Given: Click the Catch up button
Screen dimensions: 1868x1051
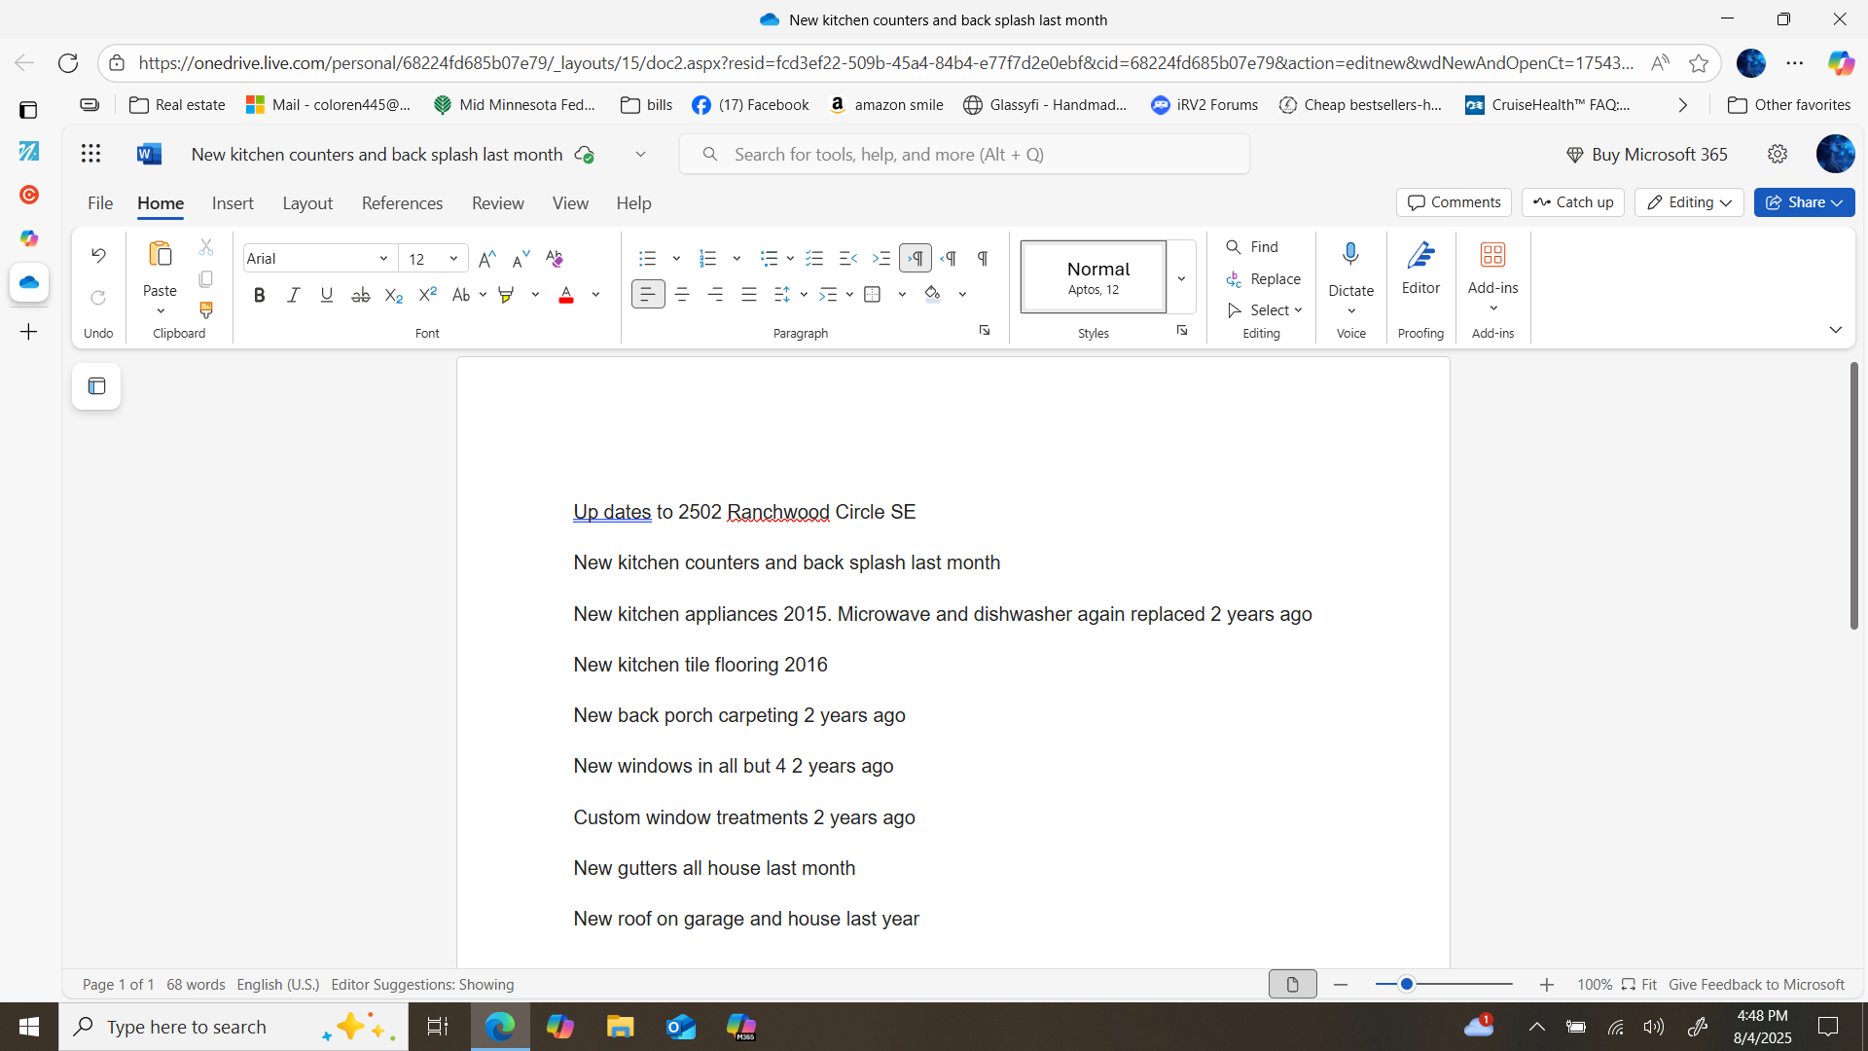Looking at the screenshot, I should click(x=1572, y=202).
